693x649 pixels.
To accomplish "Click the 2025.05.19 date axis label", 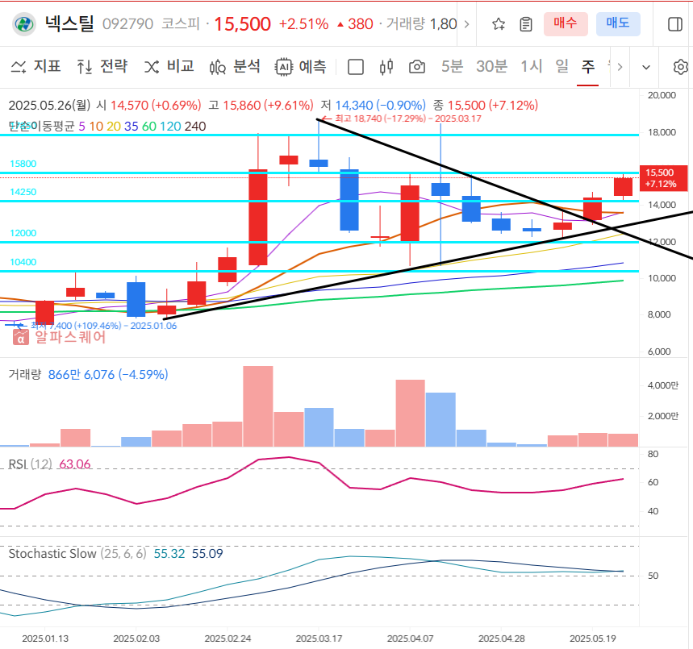I will [x=593, y=639].
